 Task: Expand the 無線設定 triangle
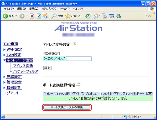point(4,77)
